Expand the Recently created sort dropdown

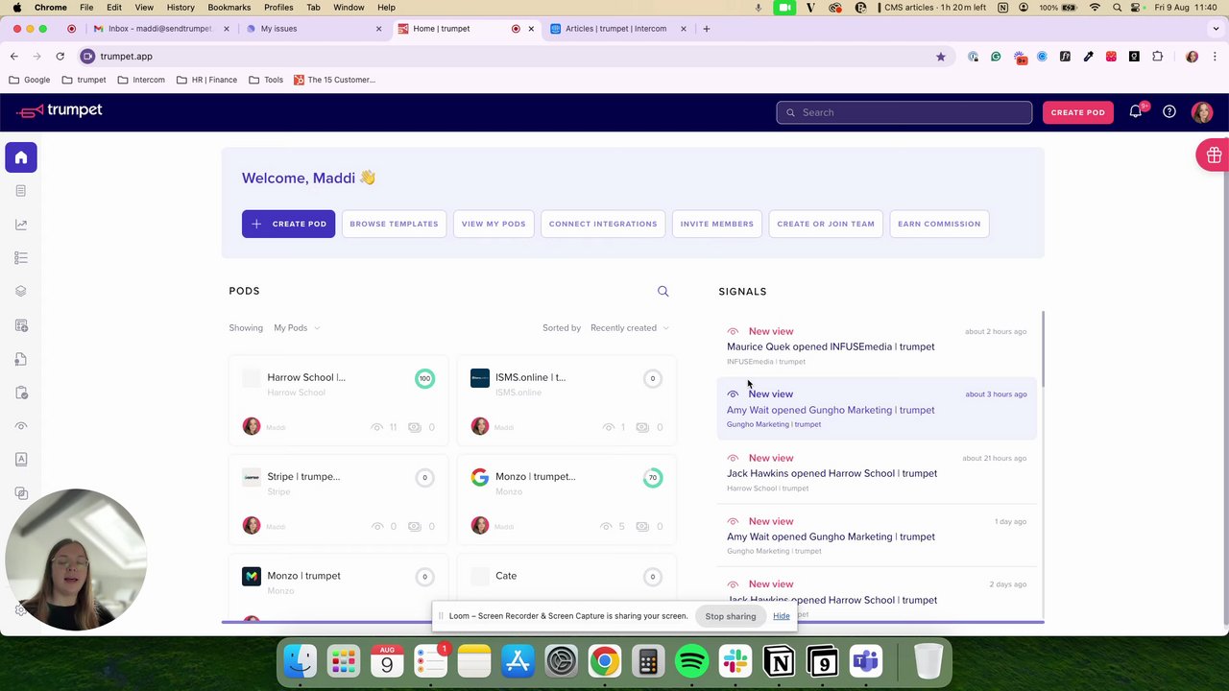(630, 328)
